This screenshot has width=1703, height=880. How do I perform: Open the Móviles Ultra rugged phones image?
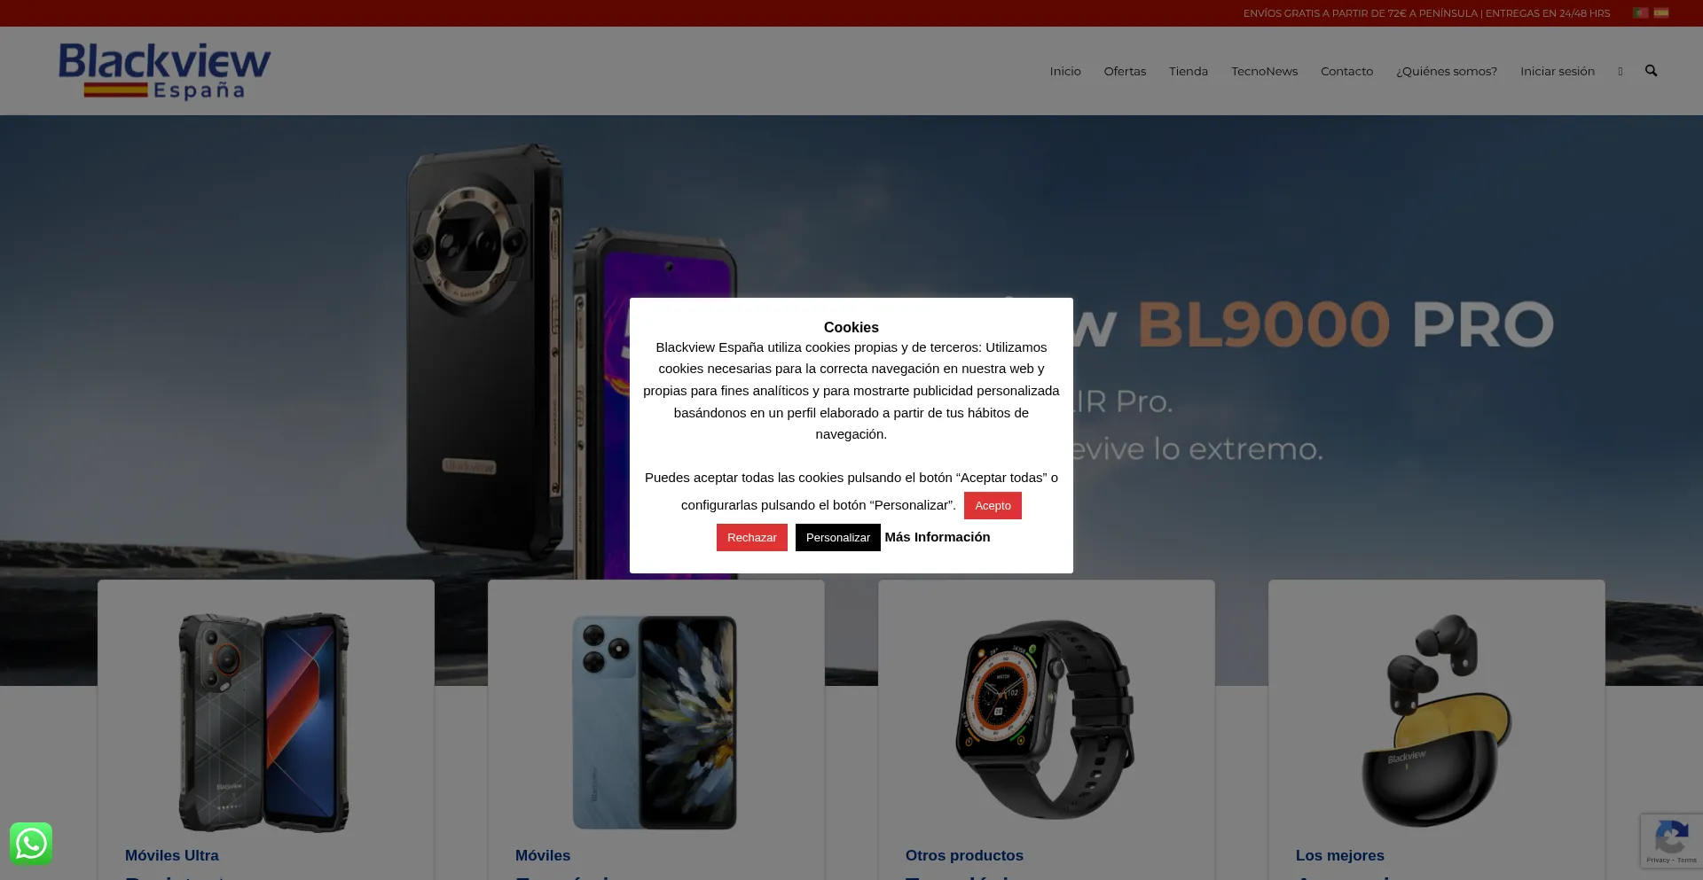pos(264,721)
